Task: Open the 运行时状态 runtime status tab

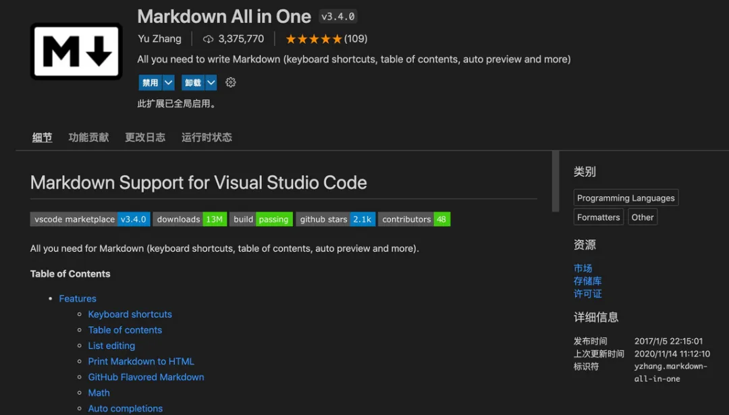Action: [207, 138]
